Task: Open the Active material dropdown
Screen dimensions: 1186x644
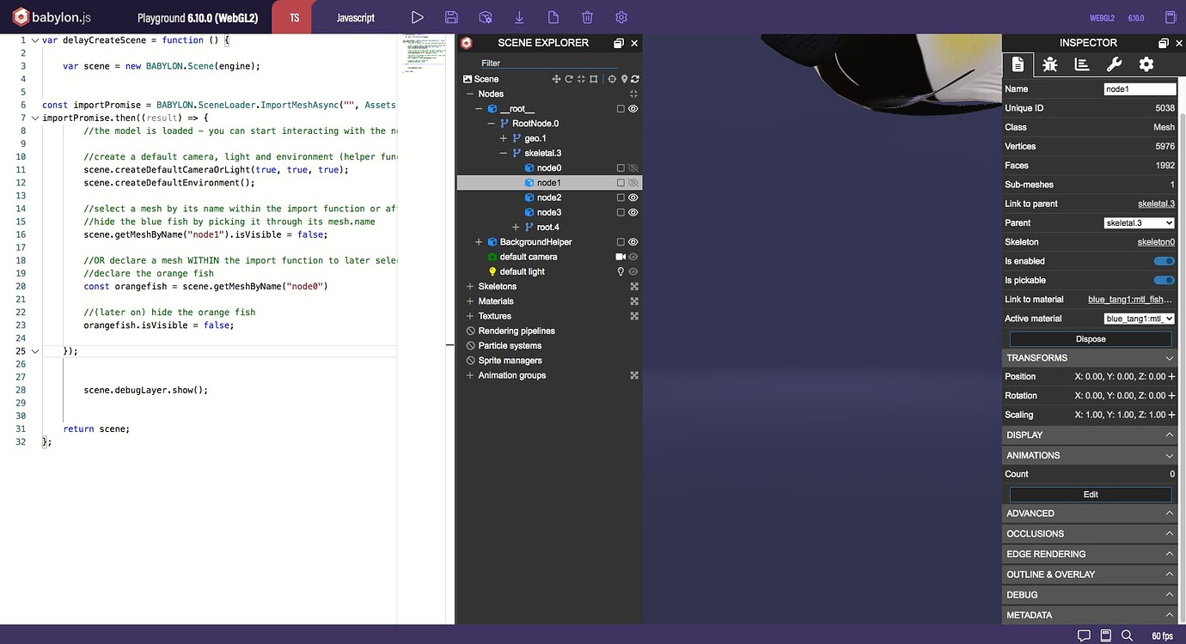Action: point(1139,318)
